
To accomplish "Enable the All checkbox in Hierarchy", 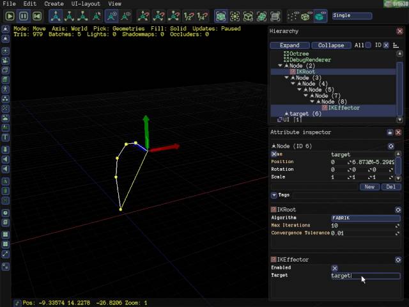I will tap(368, 45).
